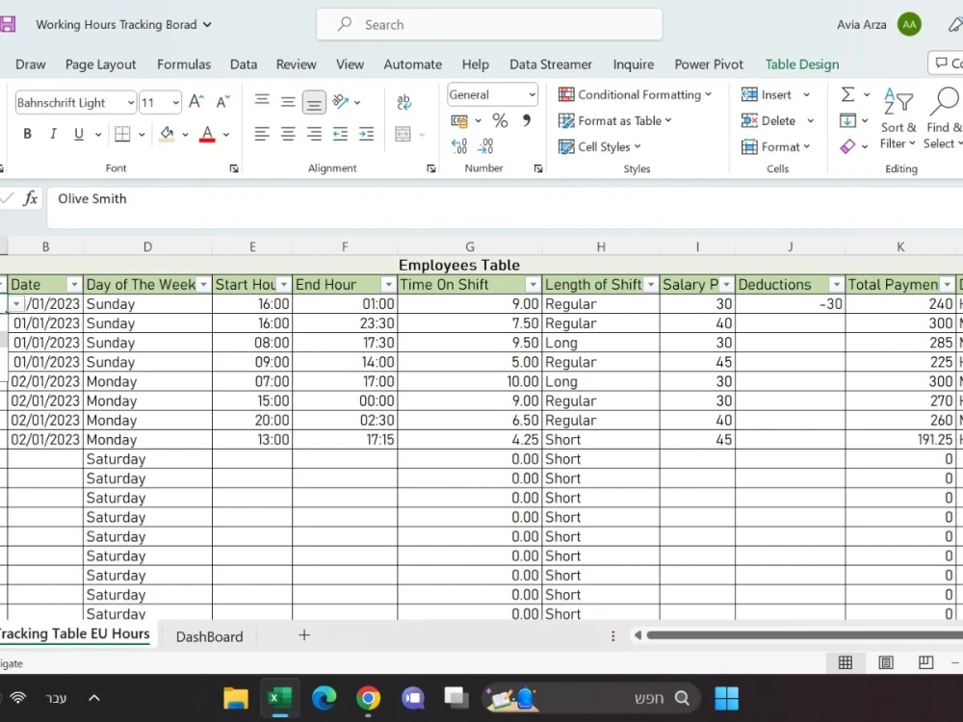Toggle underline on selected cell
This screenshot has height=722, width=963.
[78, 134]
